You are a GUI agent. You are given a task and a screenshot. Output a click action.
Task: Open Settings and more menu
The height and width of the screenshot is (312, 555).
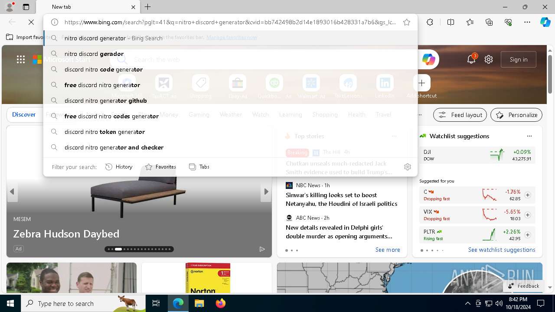(527, 22)
